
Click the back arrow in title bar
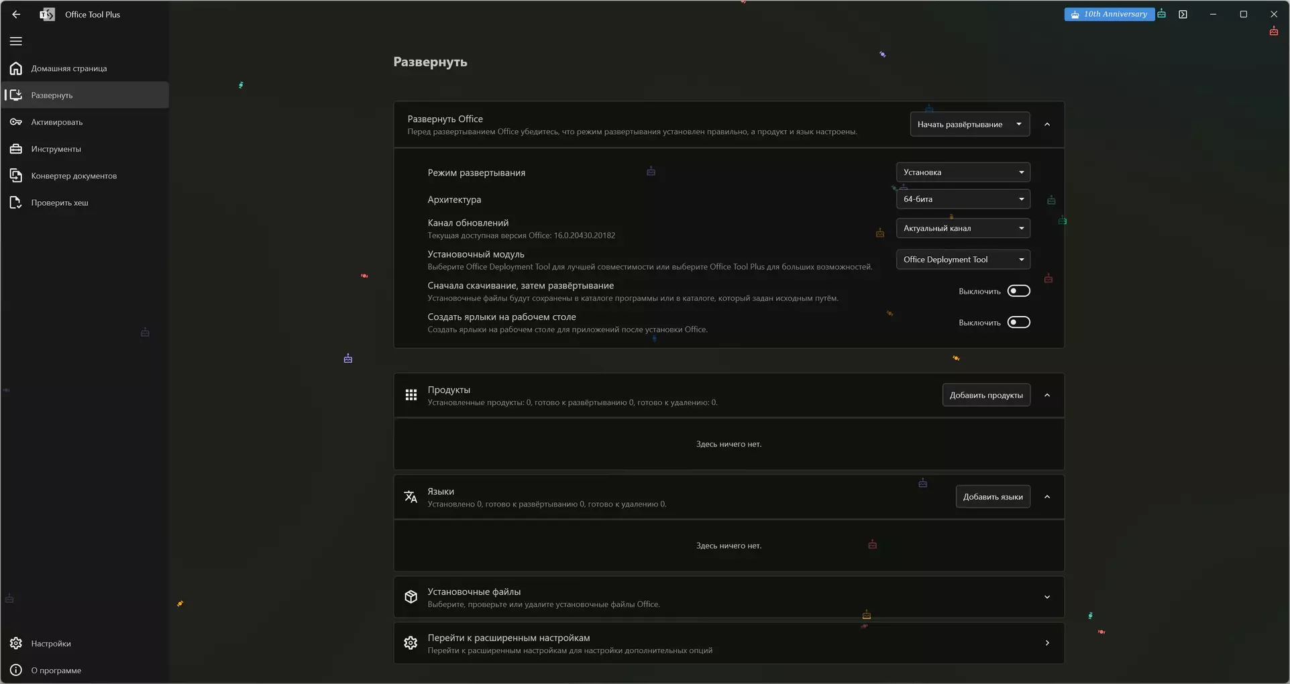tap(16, 14)
